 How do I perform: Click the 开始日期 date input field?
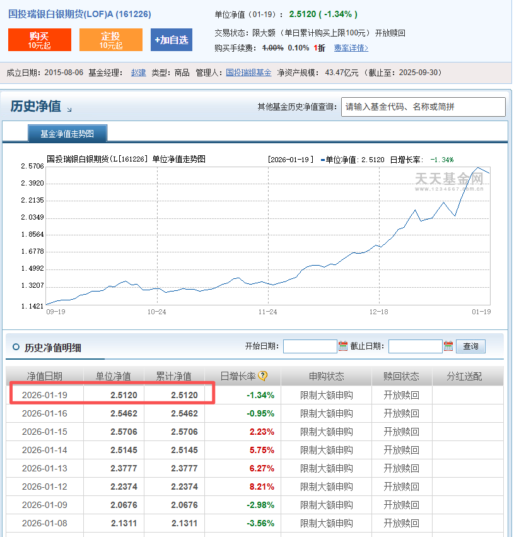tap(310, 346)
